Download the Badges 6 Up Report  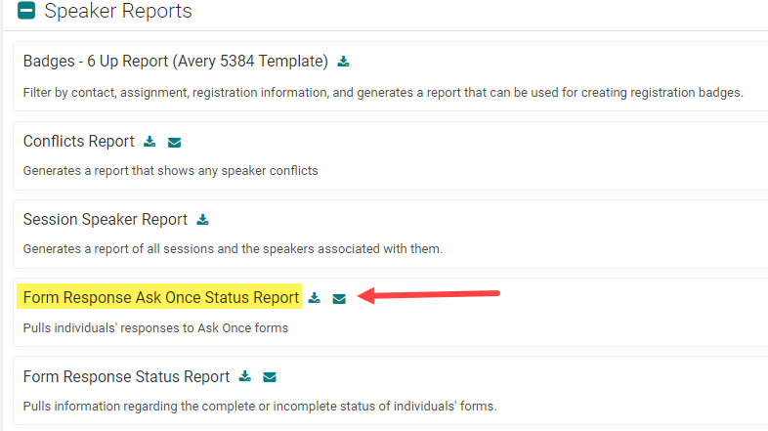tap(343, 62)
